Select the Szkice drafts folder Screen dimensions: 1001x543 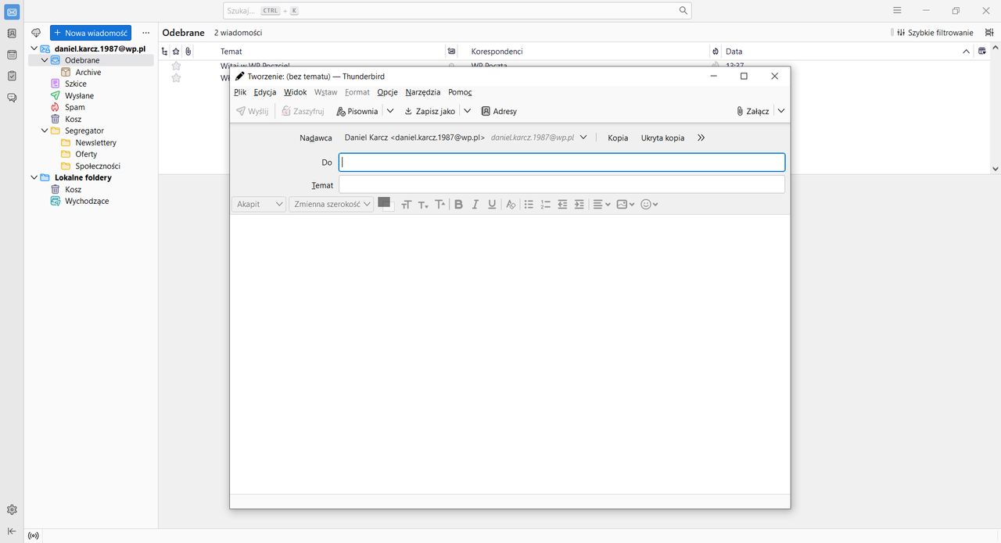pos(76,84)
